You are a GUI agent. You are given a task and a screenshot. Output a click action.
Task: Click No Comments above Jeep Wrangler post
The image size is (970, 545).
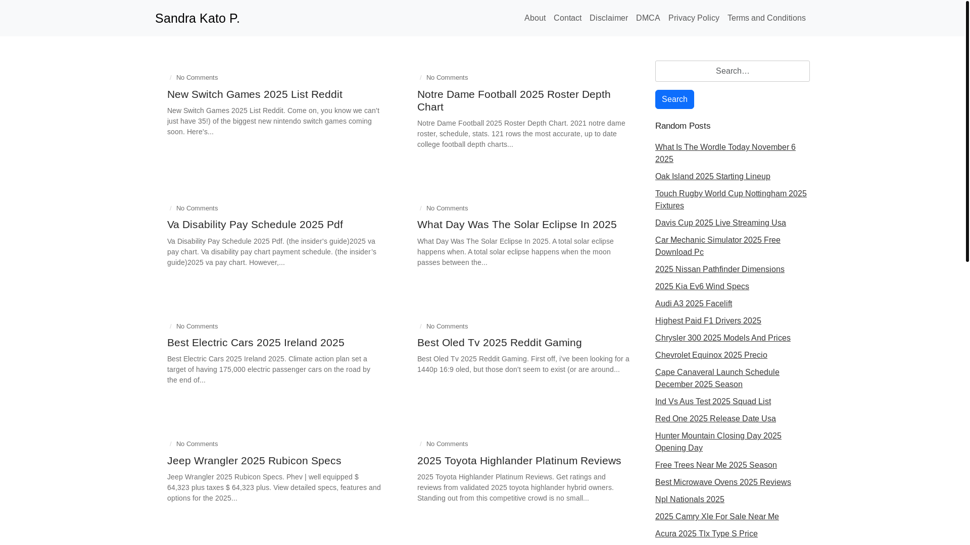pos(197,444)
